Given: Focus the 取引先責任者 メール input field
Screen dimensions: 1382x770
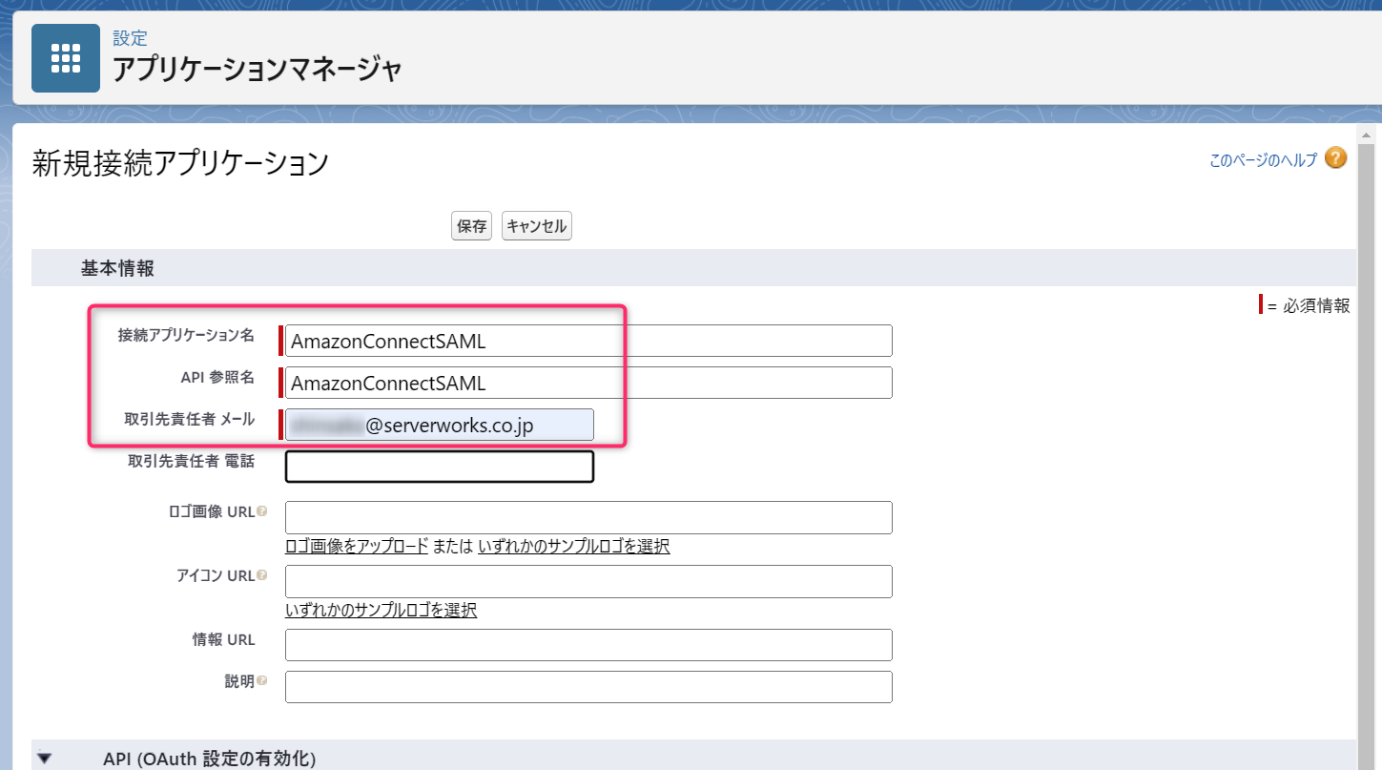Looking at the screenshot, I should click(x=440, y=425).
